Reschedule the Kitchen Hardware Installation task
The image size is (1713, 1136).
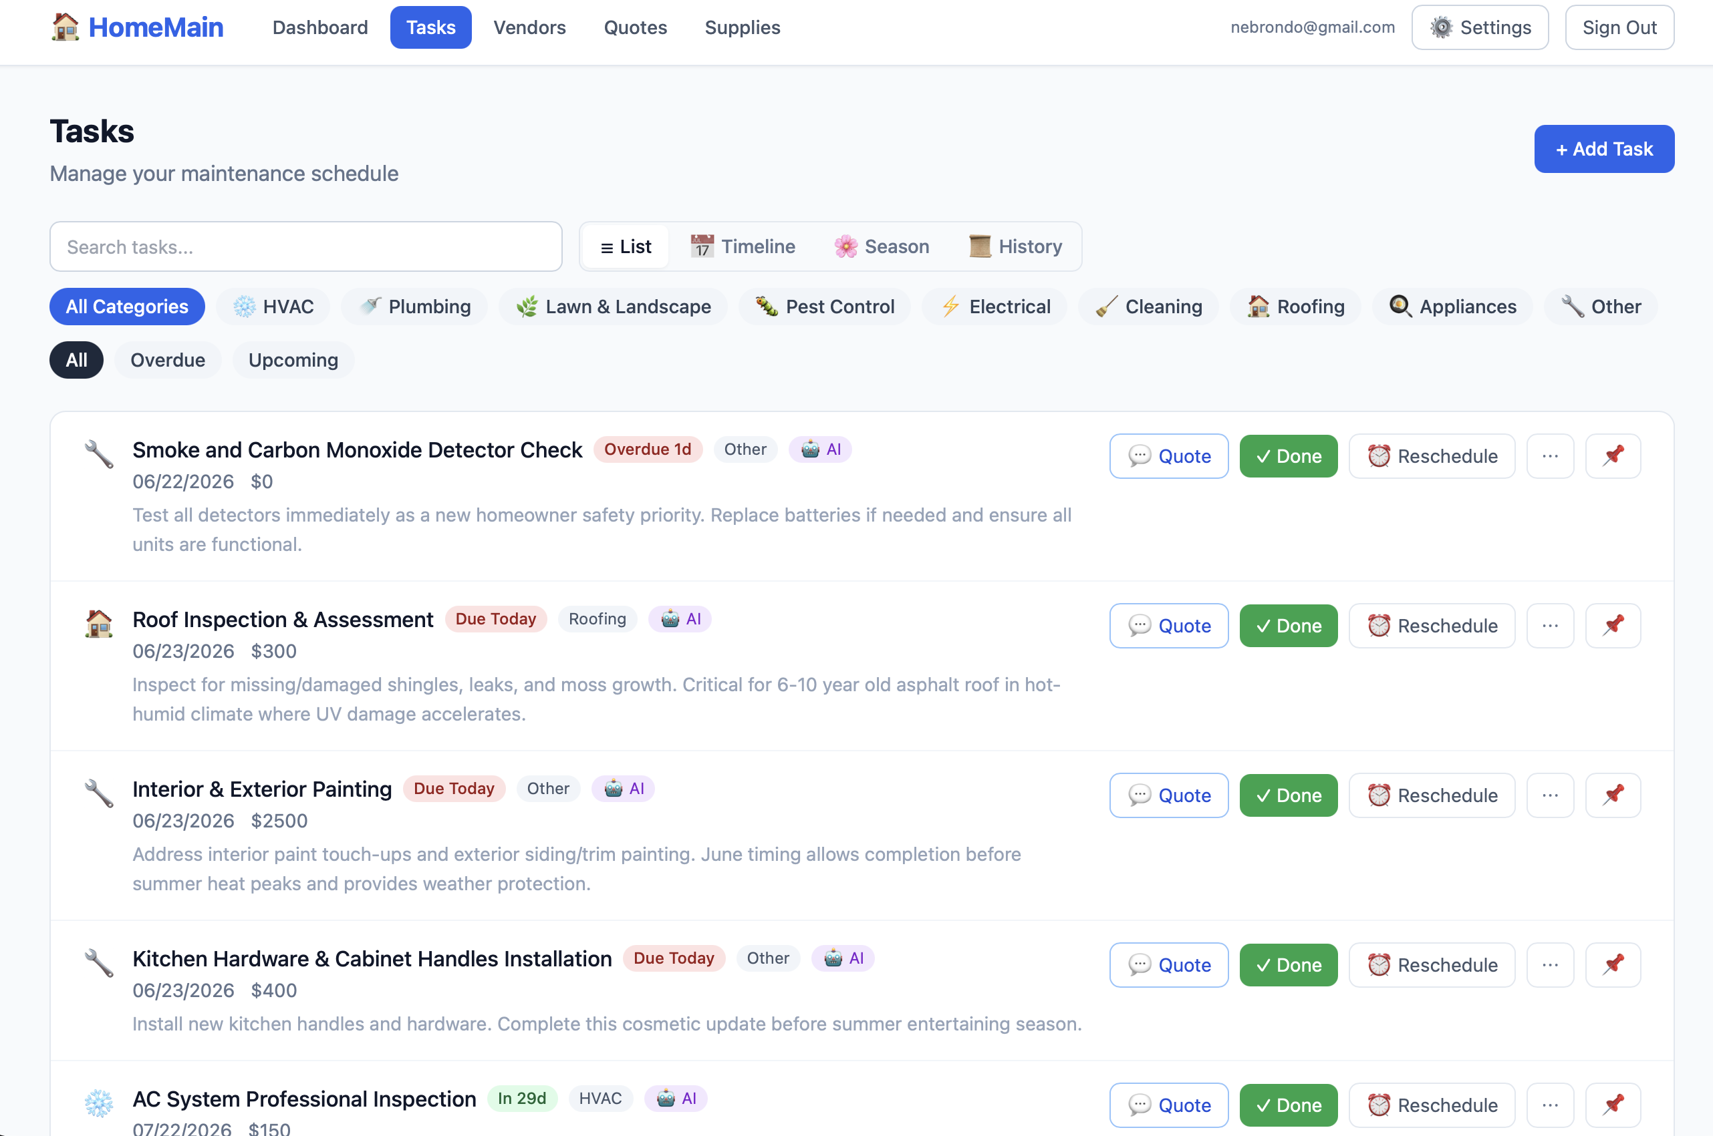coord(1432,964)
